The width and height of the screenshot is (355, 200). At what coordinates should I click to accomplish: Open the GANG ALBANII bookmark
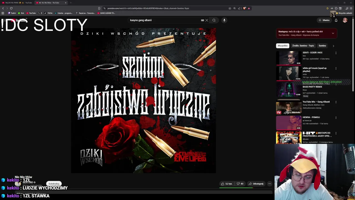point(106,13)
